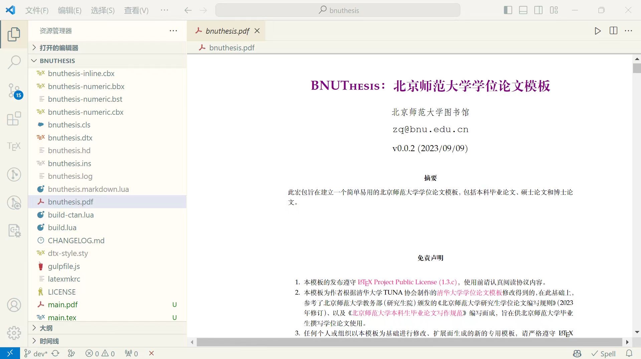
Task: Open CHANGELOG.md file
Action: (107, 241)
